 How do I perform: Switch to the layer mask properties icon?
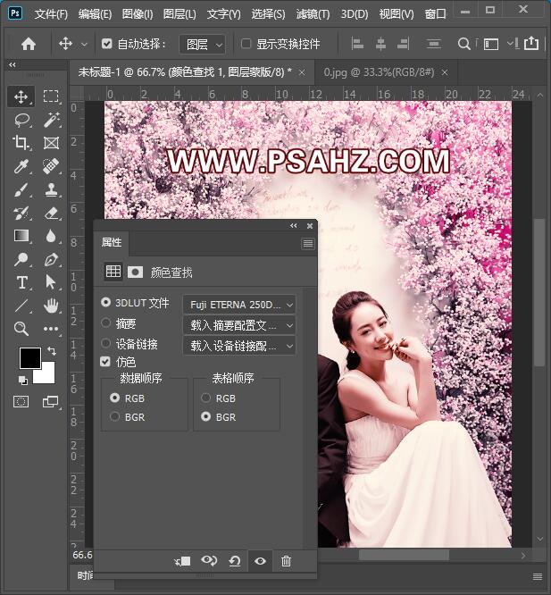(x=135, y=272)
